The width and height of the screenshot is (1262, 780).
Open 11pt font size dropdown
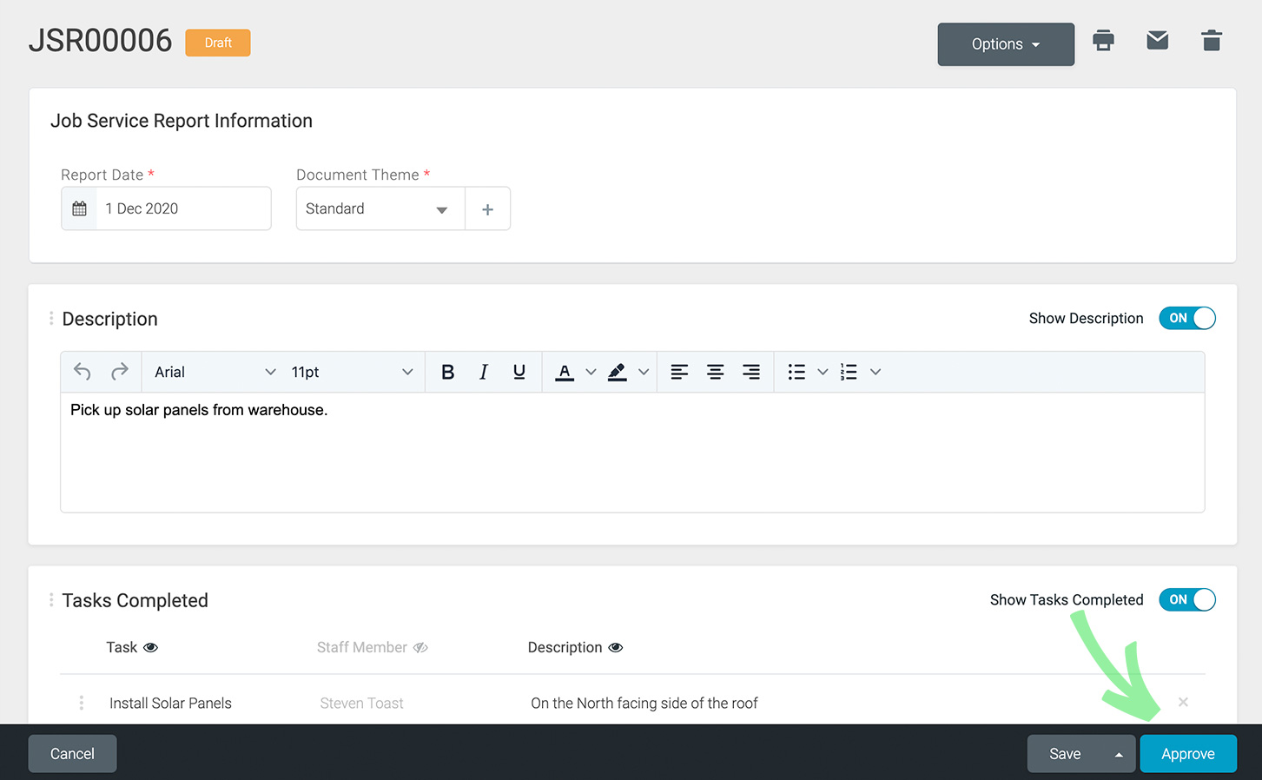point(352,372)
